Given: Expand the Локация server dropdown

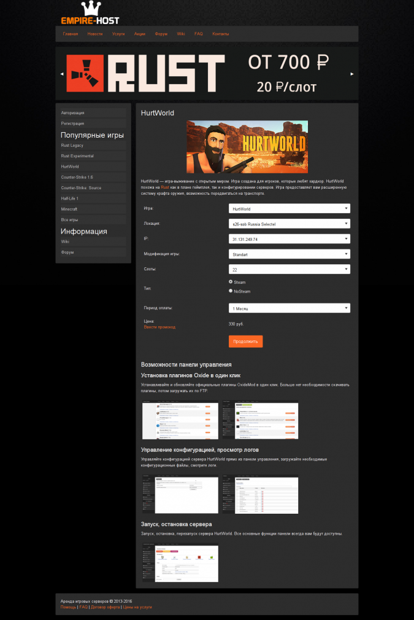Looking at the screenshot, I should point(289,224).
